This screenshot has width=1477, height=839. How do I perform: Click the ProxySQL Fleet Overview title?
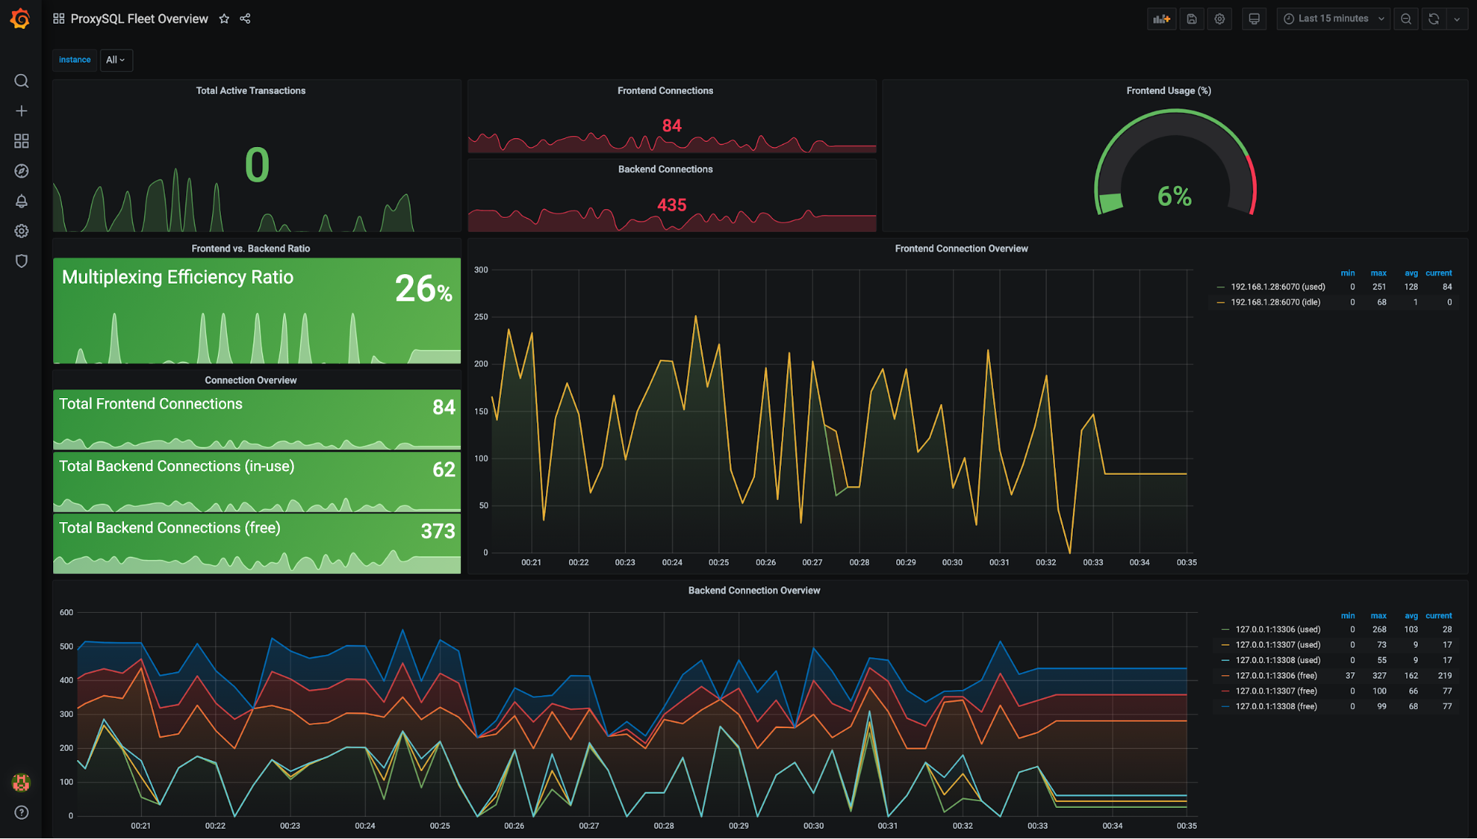139,18
